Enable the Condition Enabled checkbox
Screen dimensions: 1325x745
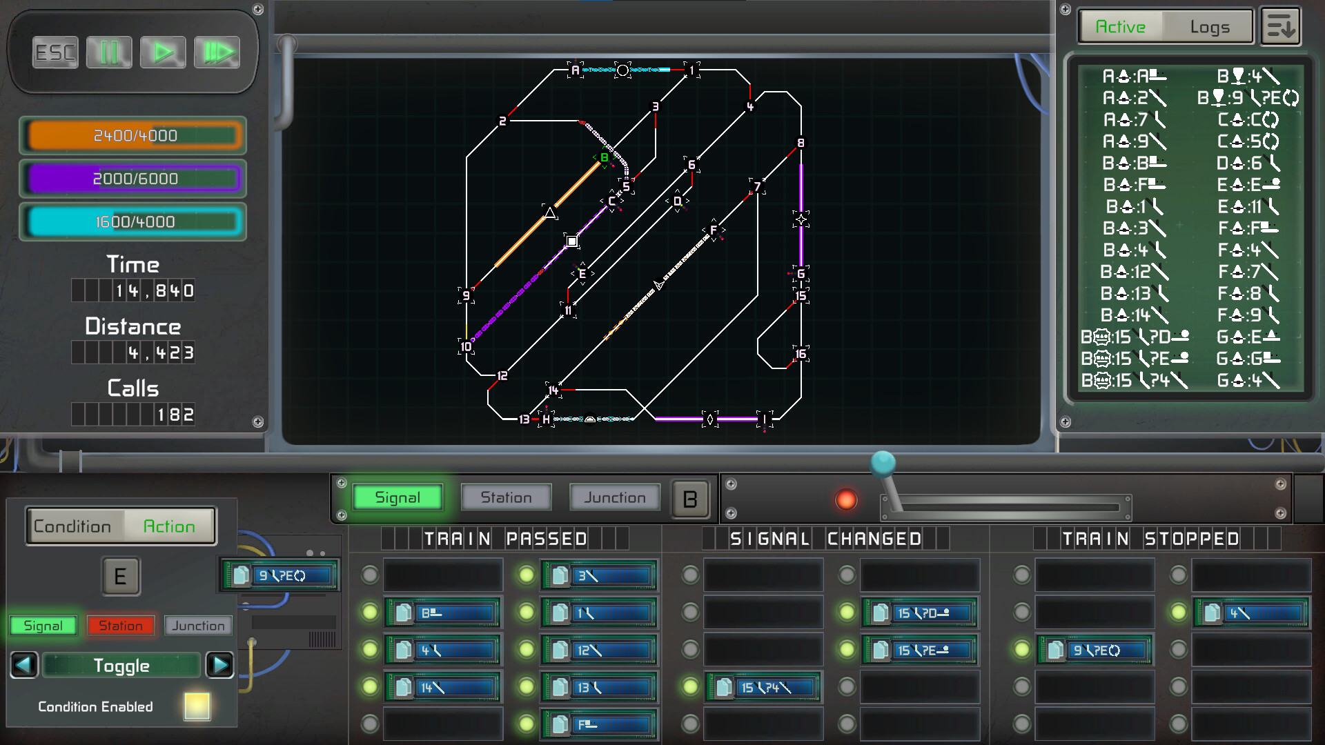tap(196, 706)
